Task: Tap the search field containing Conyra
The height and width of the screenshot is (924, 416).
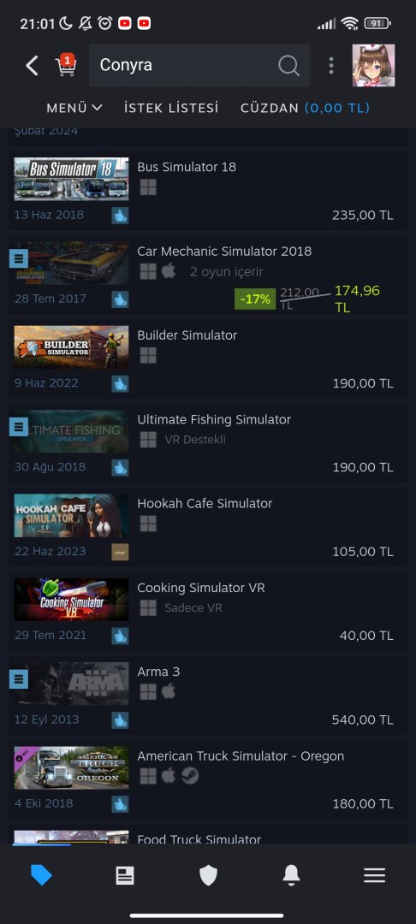Action: point(199,65)
